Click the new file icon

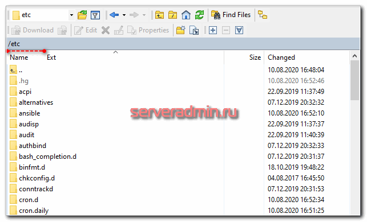194,30
